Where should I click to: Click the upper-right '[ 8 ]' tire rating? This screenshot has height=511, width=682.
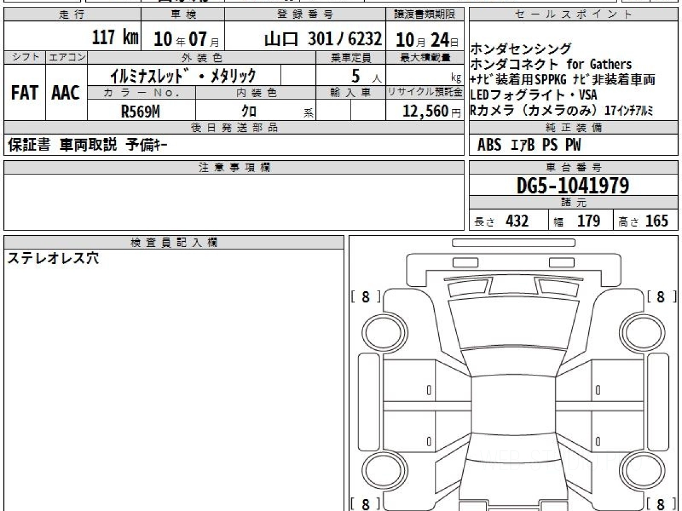(x=662, y=296)
